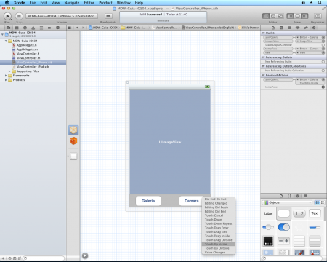This screenshot has width=327, height=262.
Task: Show the Code Snippet library braces icon
Action: coord(289,196)
